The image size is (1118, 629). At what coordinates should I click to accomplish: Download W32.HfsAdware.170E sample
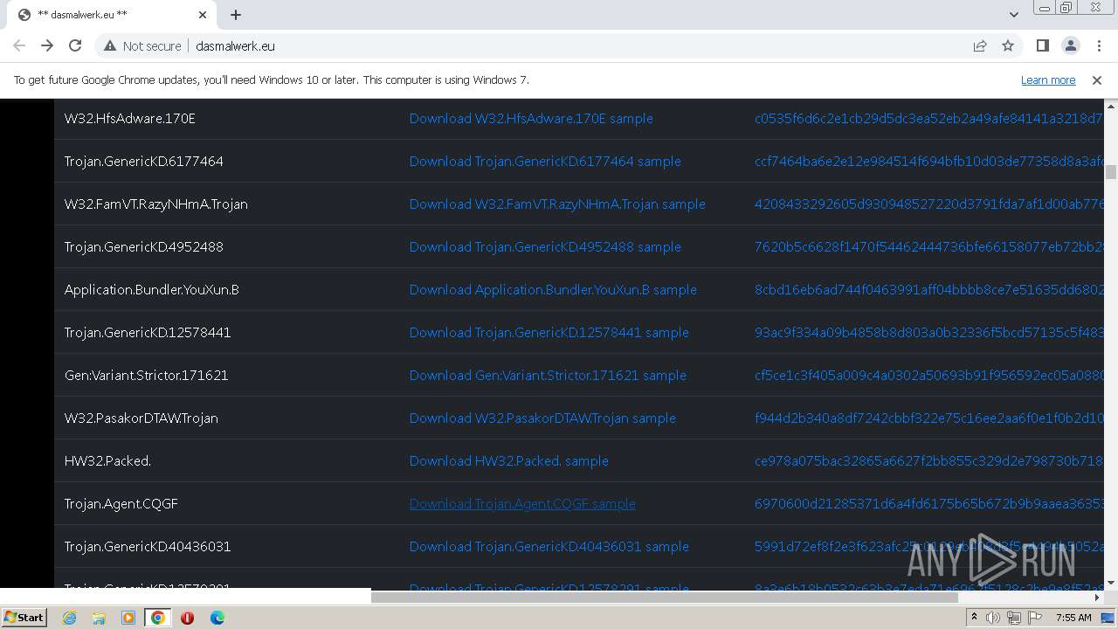[531, 118]
